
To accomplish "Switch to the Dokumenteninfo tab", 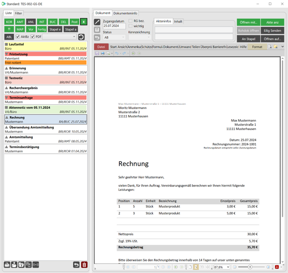I will [x=125, y=13].
